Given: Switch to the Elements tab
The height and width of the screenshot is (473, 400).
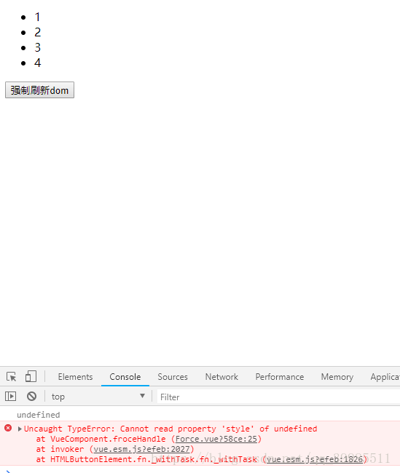Looking at the screenshot, I should [x=75, y=377].
